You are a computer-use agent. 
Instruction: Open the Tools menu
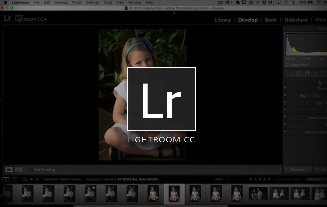point(108,2)
